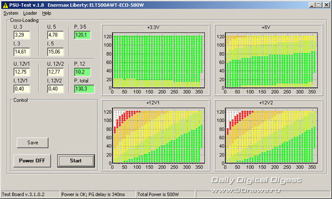Screen dimensions: 332x199
Task: Click the +5V cross-loading chart
Action: 268,60
